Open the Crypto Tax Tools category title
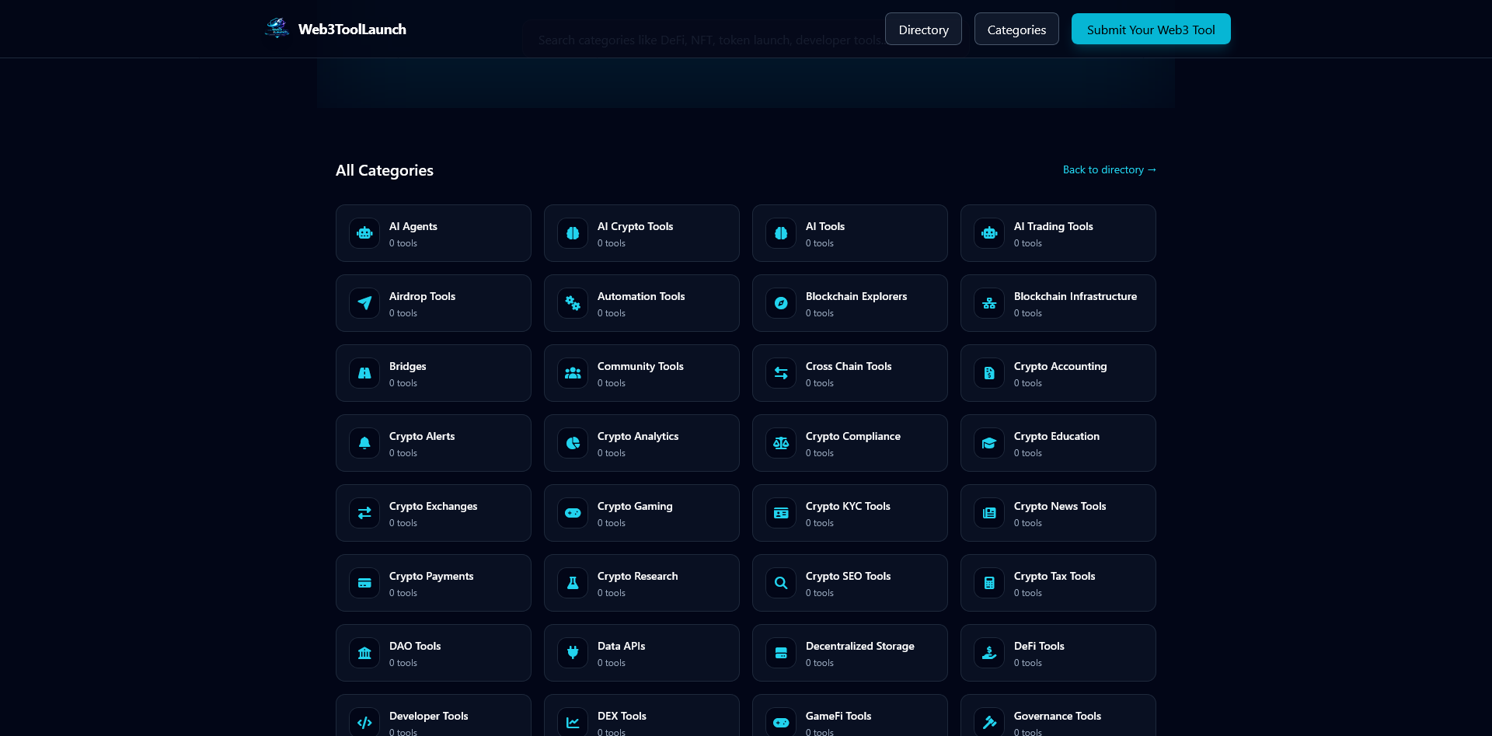Viewport: 1492px width, 736px height. point(1055,576)
